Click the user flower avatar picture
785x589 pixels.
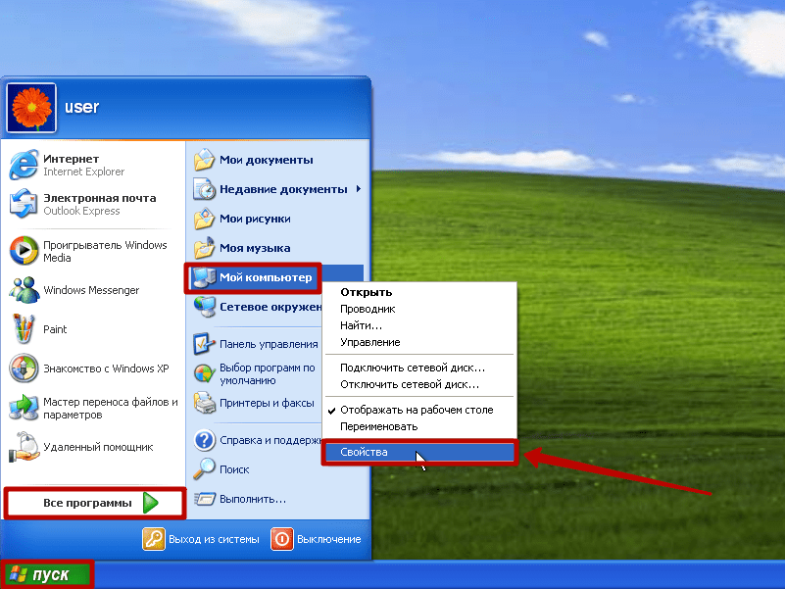(31, 108)
